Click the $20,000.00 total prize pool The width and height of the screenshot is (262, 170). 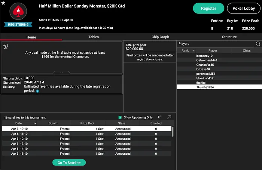[134, 49]
